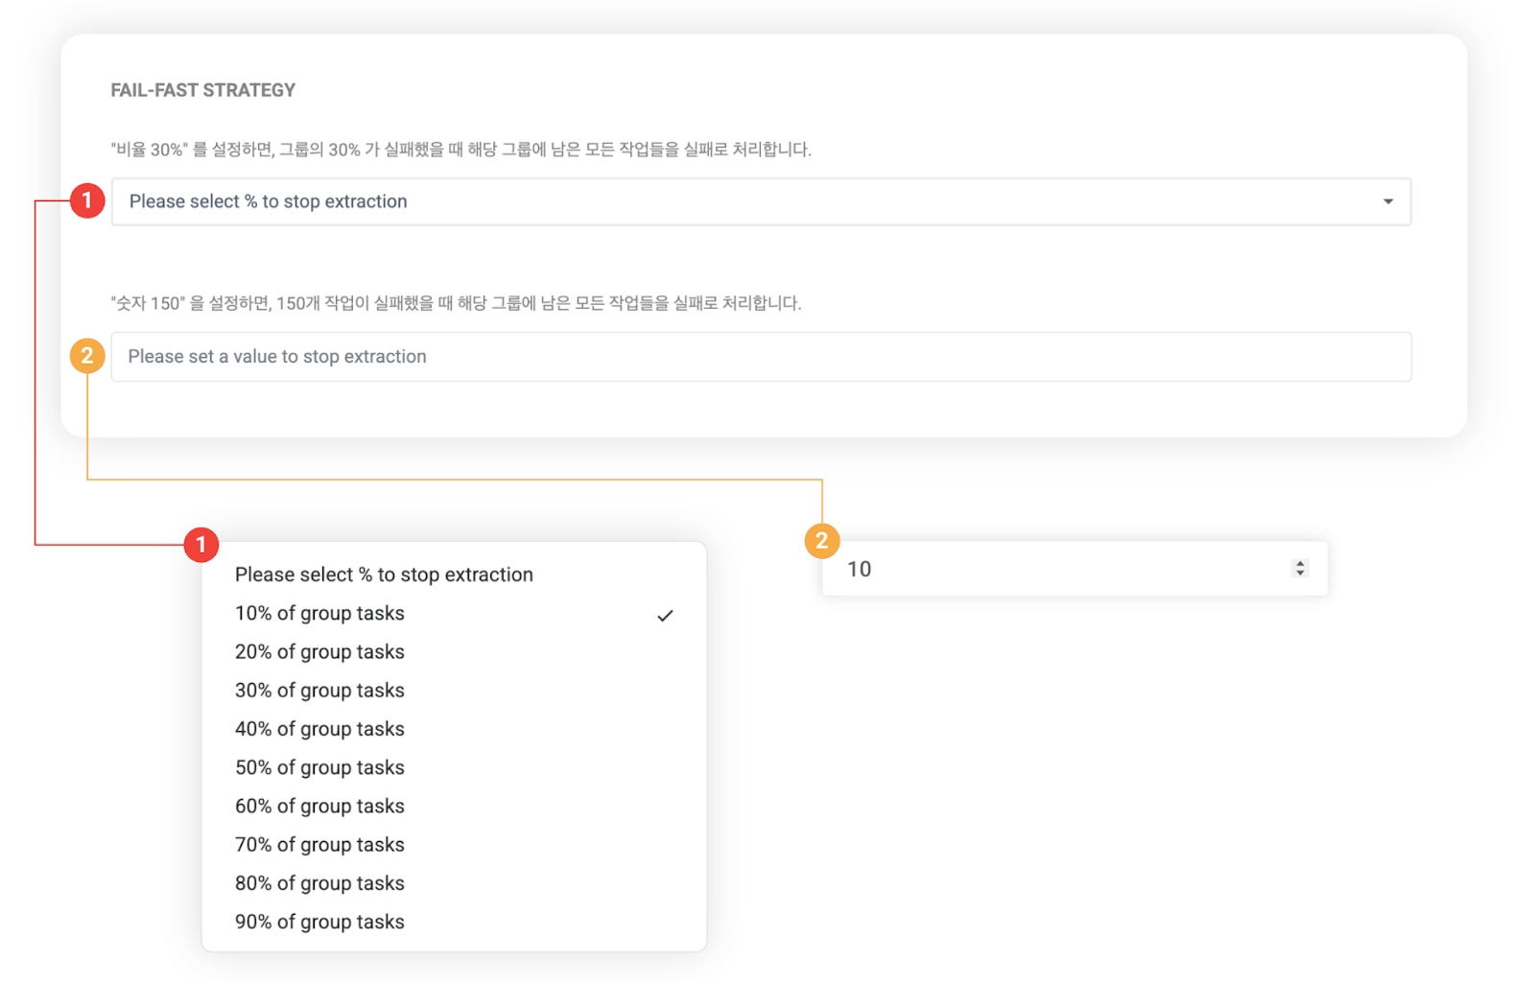Focus the 'Please set a value' input field
Viewport: 1535px width, 984px height.
[x=760, y=357]
